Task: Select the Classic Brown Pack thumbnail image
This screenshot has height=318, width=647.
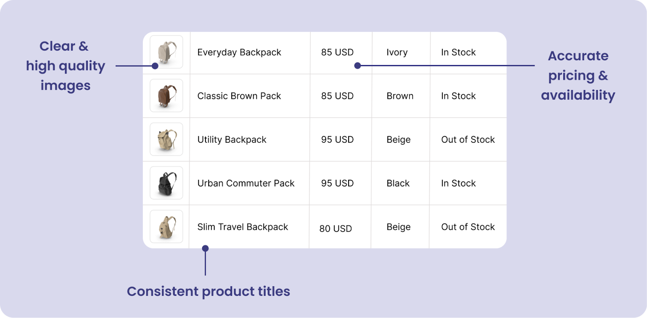Action: click(166, 96)
